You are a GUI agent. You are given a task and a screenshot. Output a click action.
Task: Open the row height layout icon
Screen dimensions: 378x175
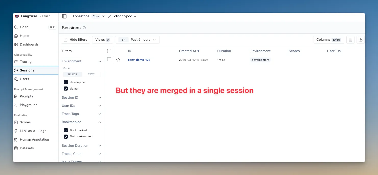pyautogui.click(x=350, y=40)
